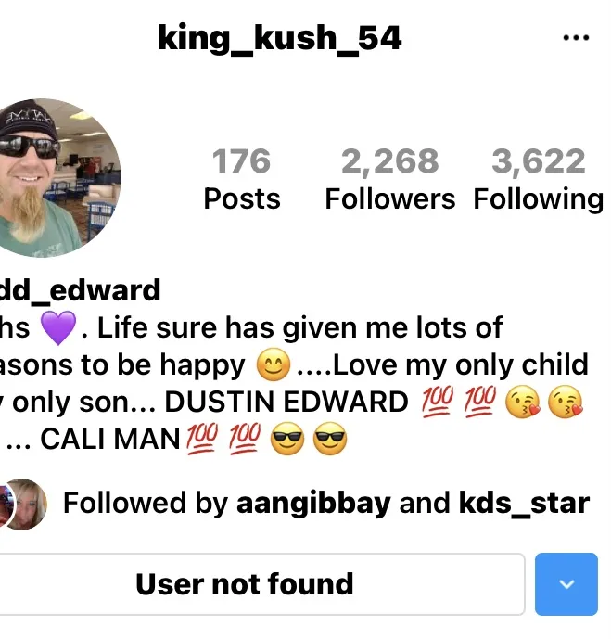Open the 3,622 Following list
Viewport: 611px width, 639px height.
coord(538,179)
